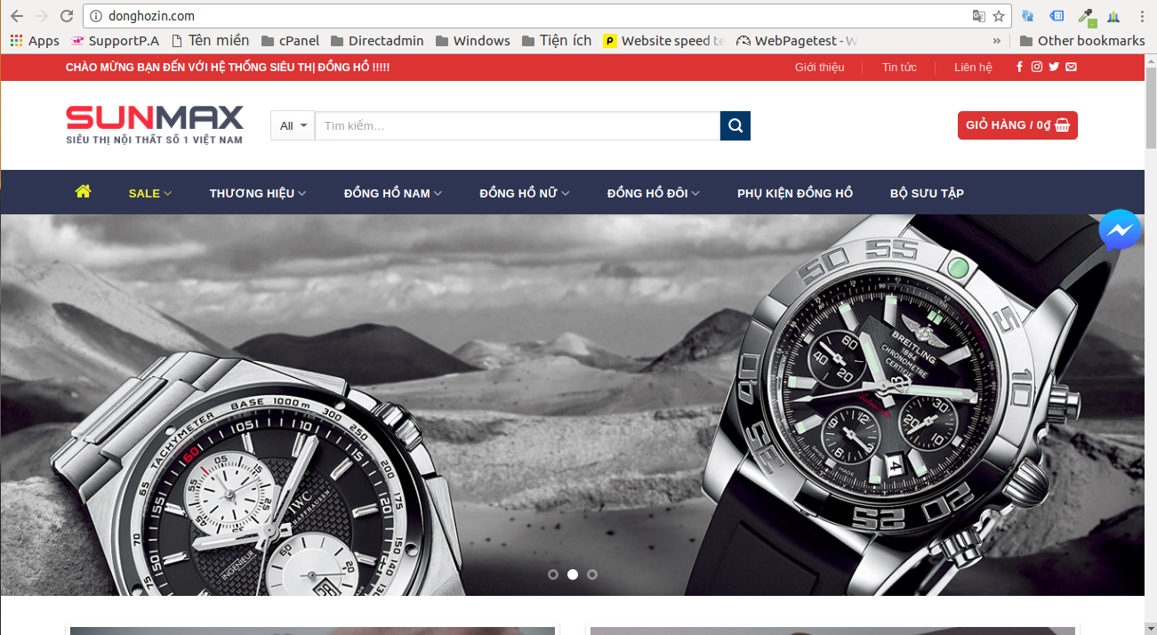Image resolution: width=1157 pixels, height=635 pixels.
Task: Open the All category dropdown in search
Action: tap(293, 125)
